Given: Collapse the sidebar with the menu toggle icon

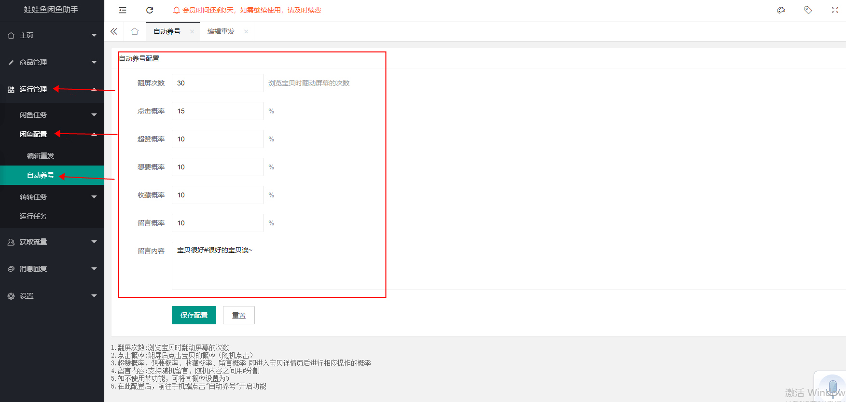Looking at the screenshot, I should click(x=123, y=10).
